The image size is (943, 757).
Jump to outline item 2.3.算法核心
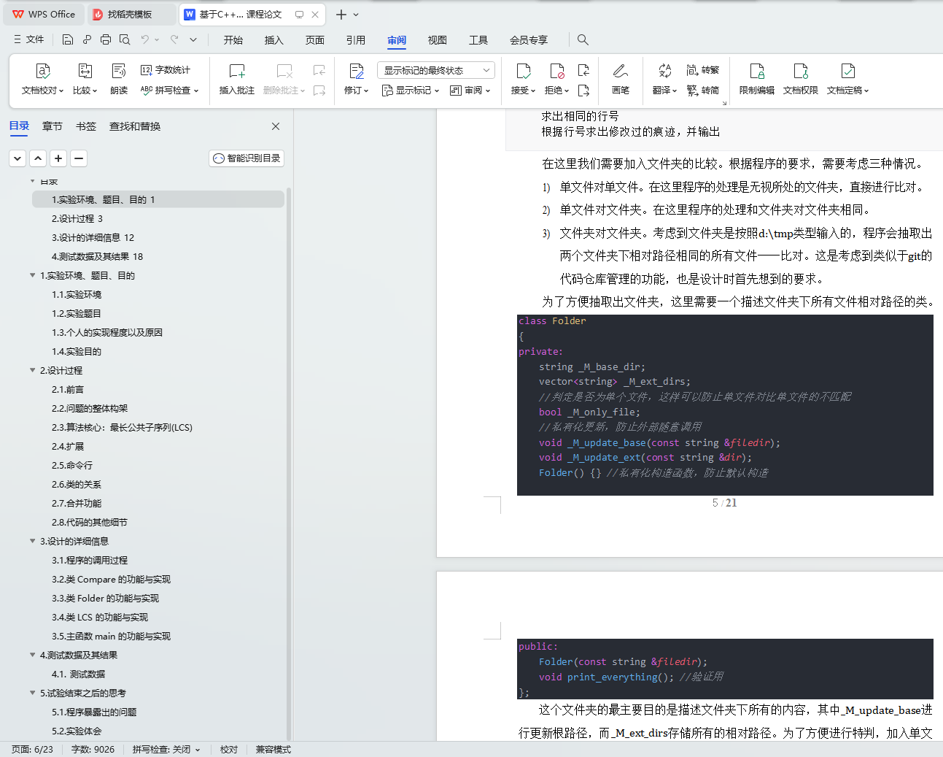pos(122,427)
